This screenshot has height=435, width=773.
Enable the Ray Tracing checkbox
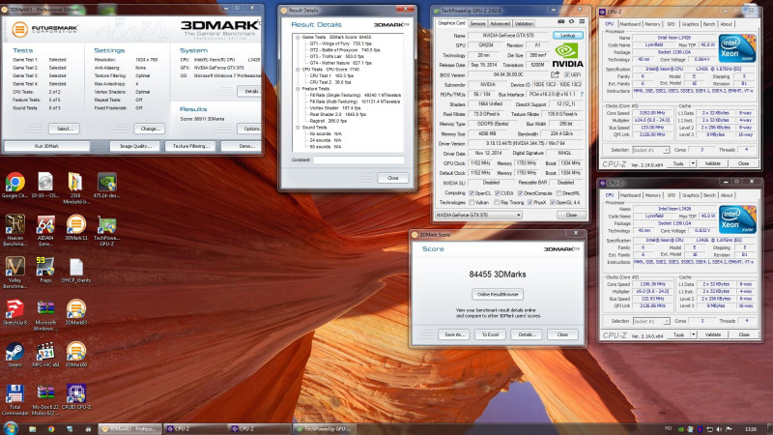click(498, 202)
